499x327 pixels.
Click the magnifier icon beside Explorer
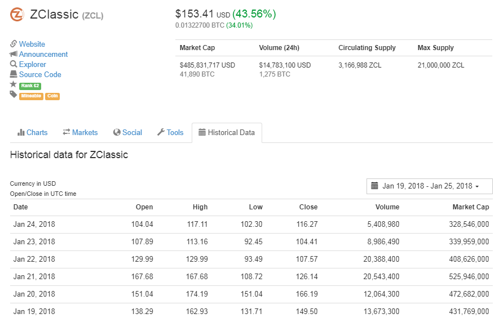[x=14, y=64]
